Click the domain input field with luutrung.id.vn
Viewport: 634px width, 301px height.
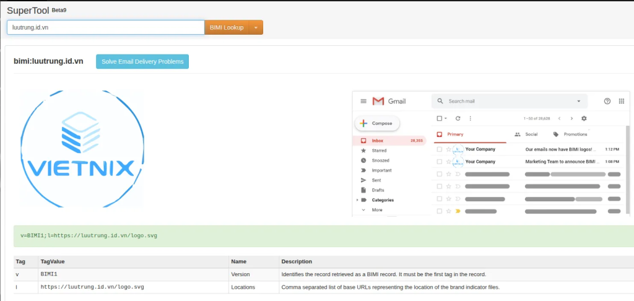(x=105, y=27)
